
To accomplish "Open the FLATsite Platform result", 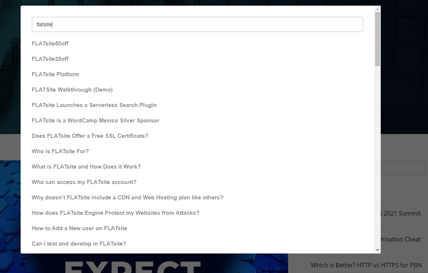I will 56,74.
